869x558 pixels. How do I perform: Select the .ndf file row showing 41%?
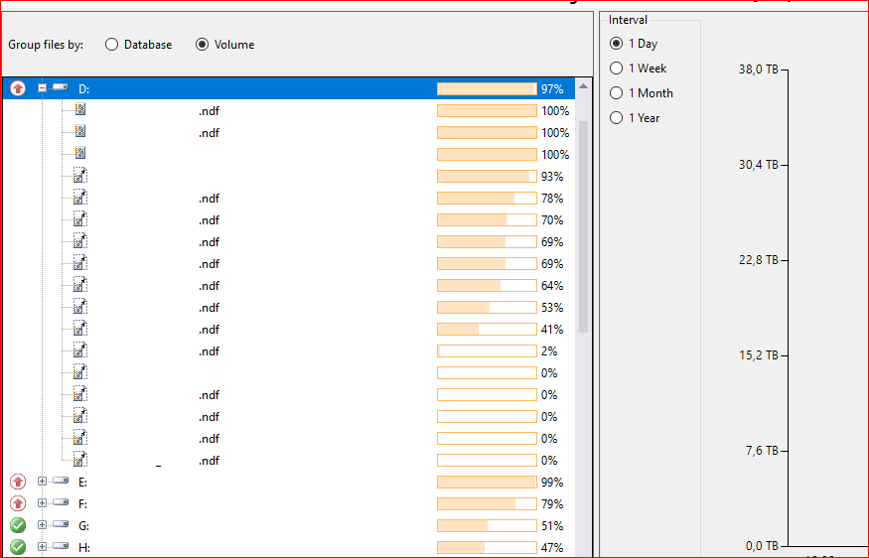(x=209, y=330)
